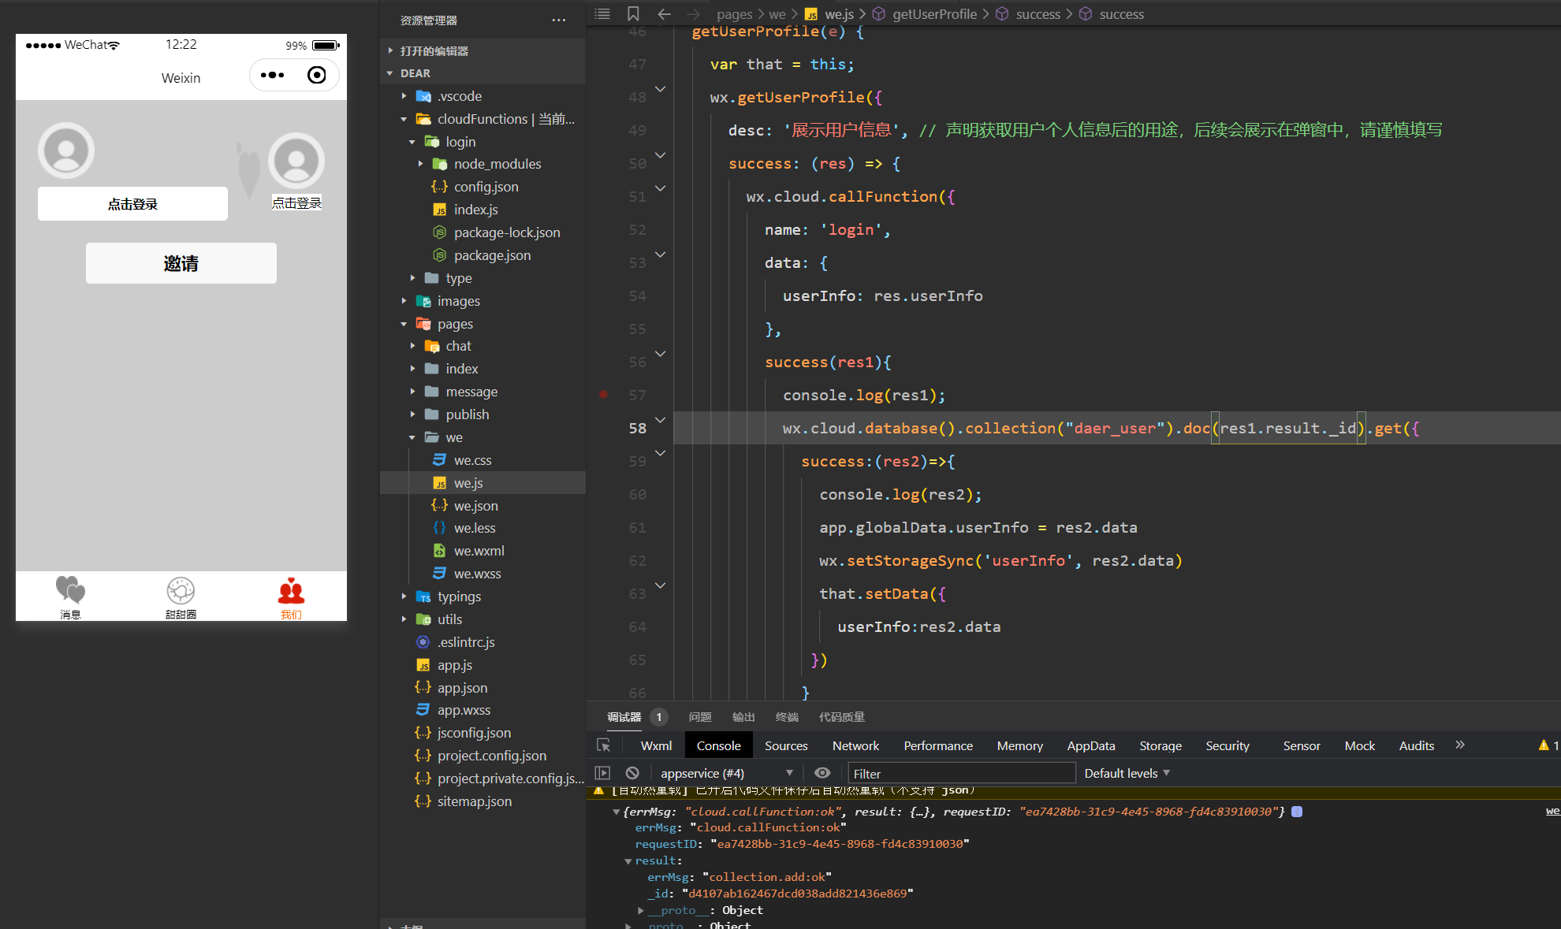Image resolution: width=1561 pixels, height=929 pixels.
Task: Open the appservice context dropdown
Action: (725, 773)
